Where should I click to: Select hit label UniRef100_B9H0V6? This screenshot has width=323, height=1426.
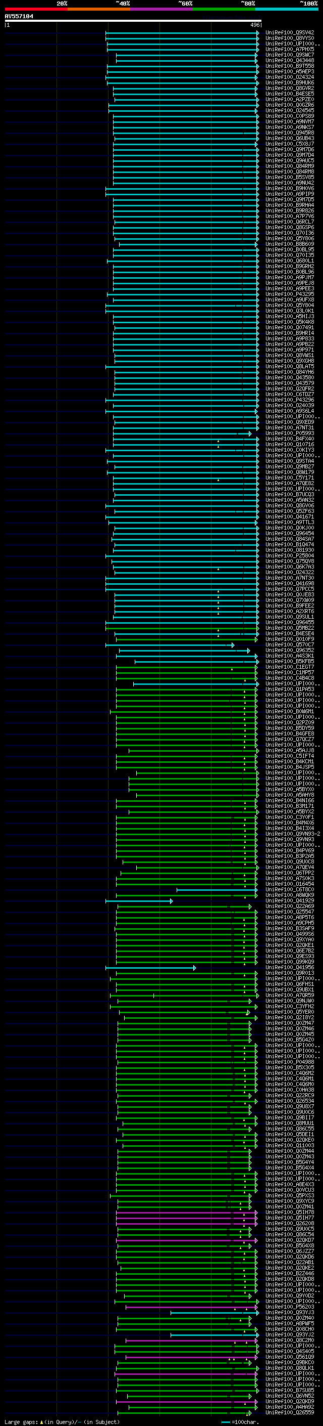coord(290,188)
